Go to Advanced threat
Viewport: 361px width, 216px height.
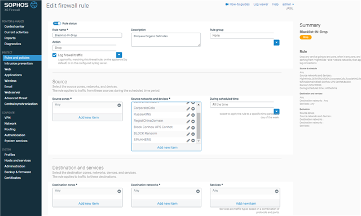tap(16, 98)
